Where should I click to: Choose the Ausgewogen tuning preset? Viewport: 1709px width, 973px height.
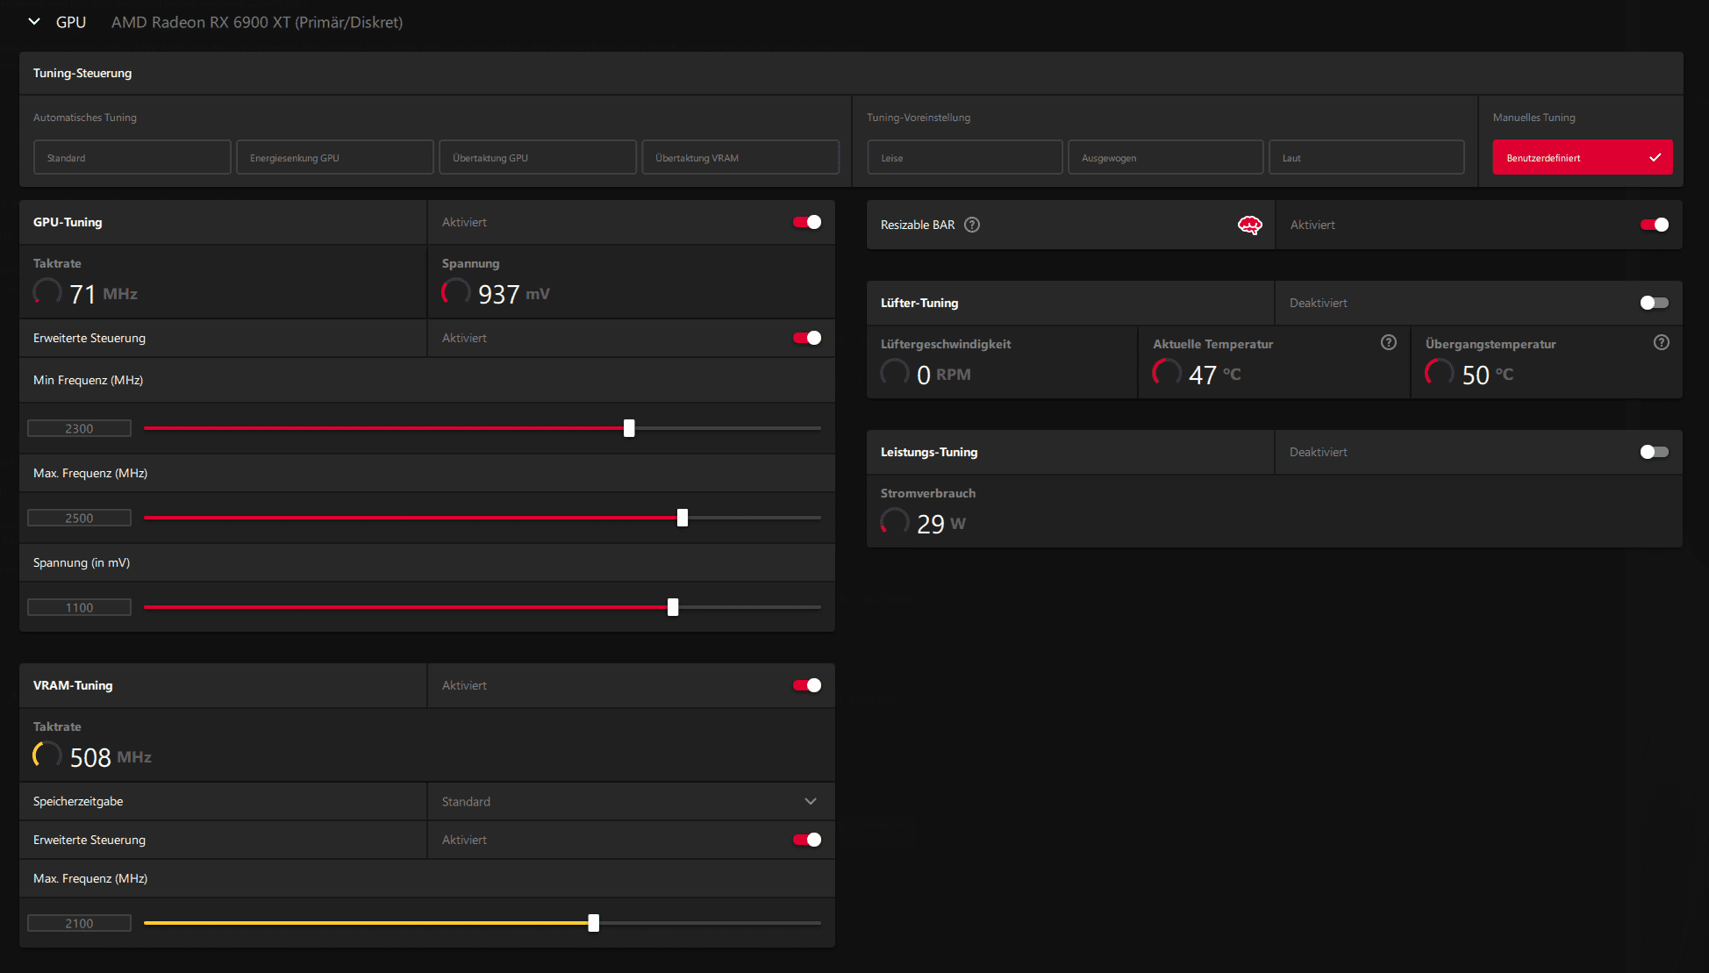point(1165,158)
